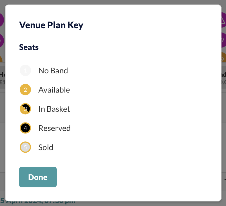The image size is (226, 206).
Task: Click the grey No Band seat icon
Action: point(25,71)
